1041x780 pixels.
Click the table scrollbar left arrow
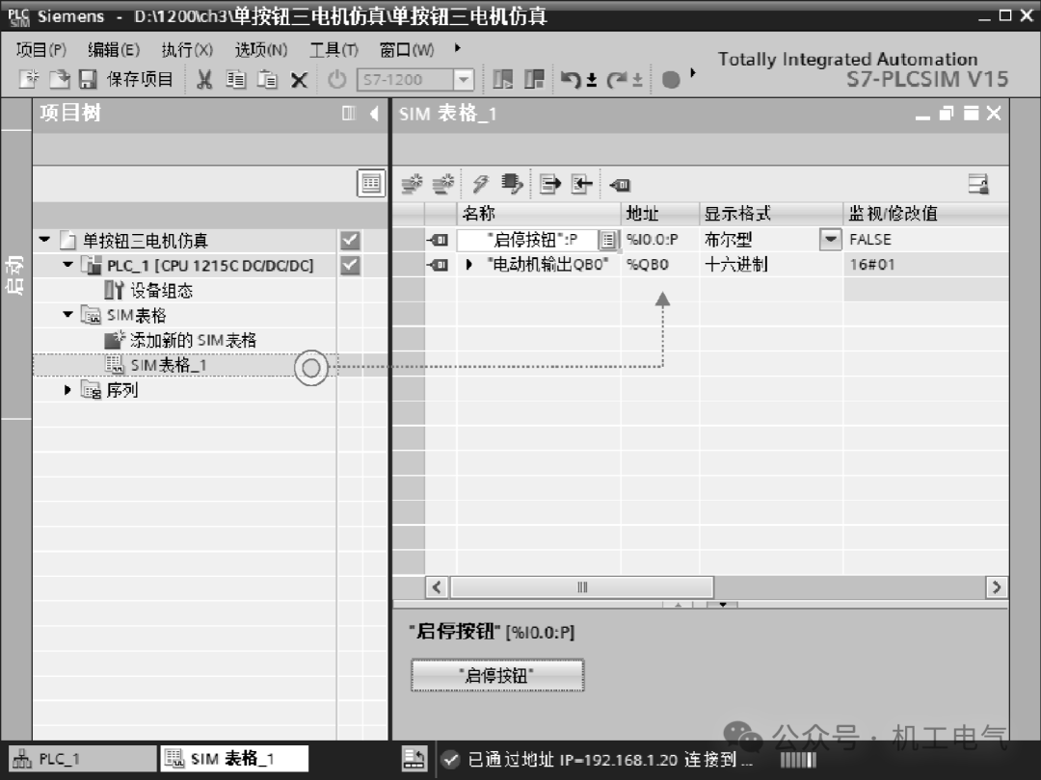[437, 587]
